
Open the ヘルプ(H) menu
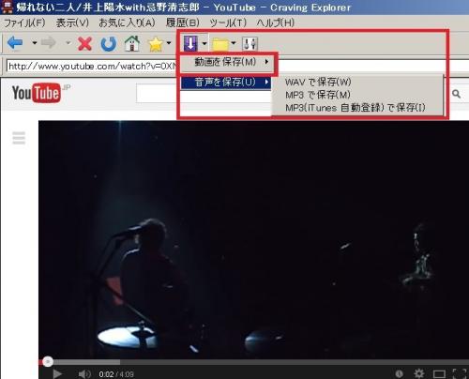[x=276, y=23]
